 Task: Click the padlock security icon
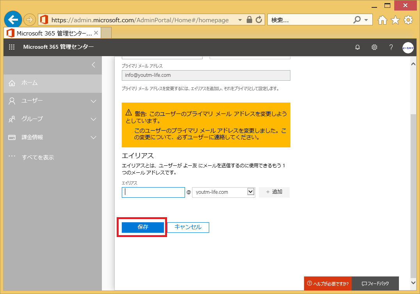(249, 19)
